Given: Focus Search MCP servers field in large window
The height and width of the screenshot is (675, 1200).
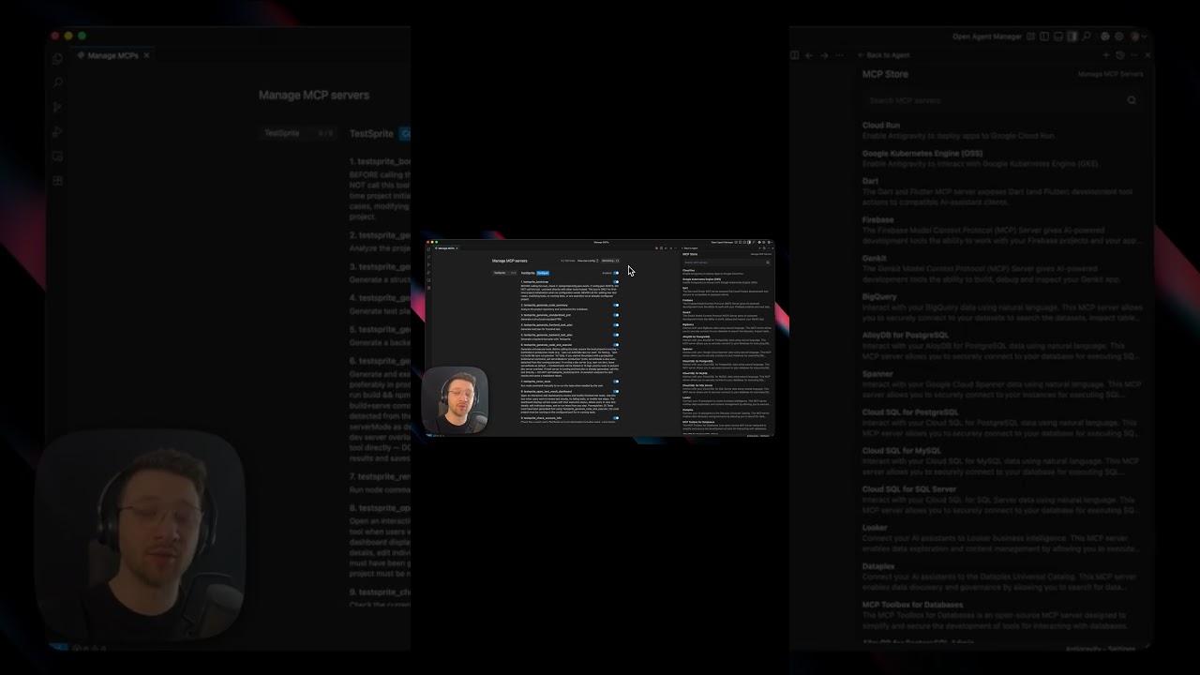Looking at the screenshot, I should coord(1001,100).
